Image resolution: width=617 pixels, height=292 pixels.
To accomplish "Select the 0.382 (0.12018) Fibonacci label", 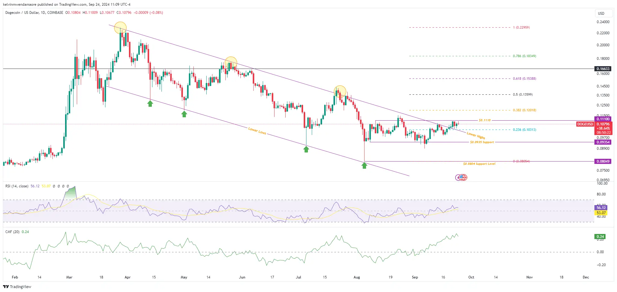I will tap(525, 110).
